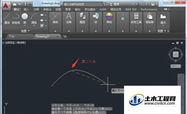Click the new drawing tab plus button
The width and height of the screenshot is (187, 114).
coord(65,36)
